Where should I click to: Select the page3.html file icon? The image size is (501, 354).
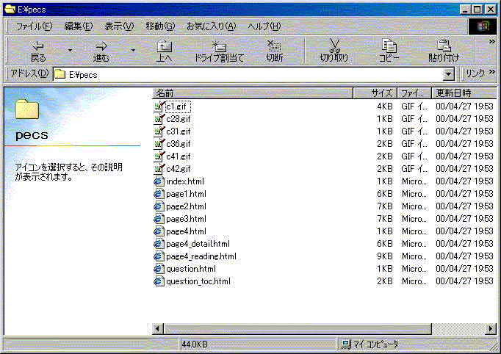point(159,219)
